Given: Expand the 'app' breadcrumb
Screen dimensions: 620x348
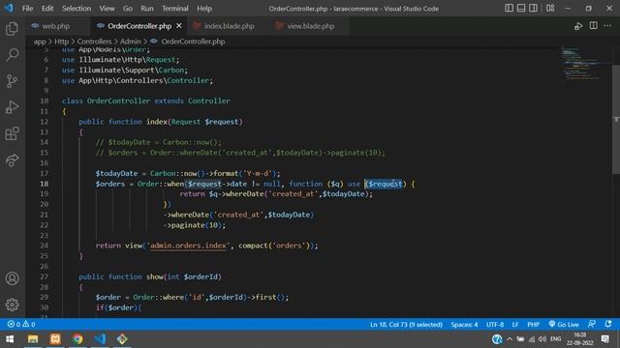Looking at the screenshot, I should tap(40, 42).
